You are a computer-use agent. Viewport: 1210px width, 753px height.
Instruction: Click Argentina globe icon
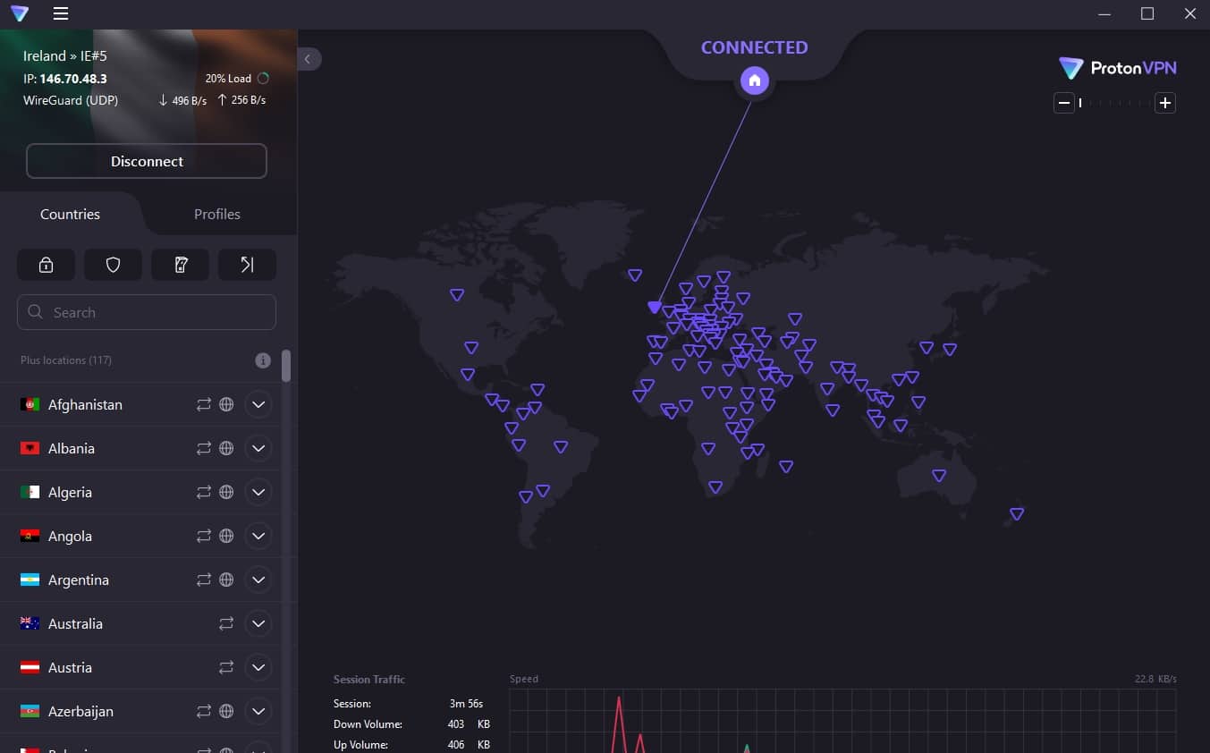tap(226, 580)
